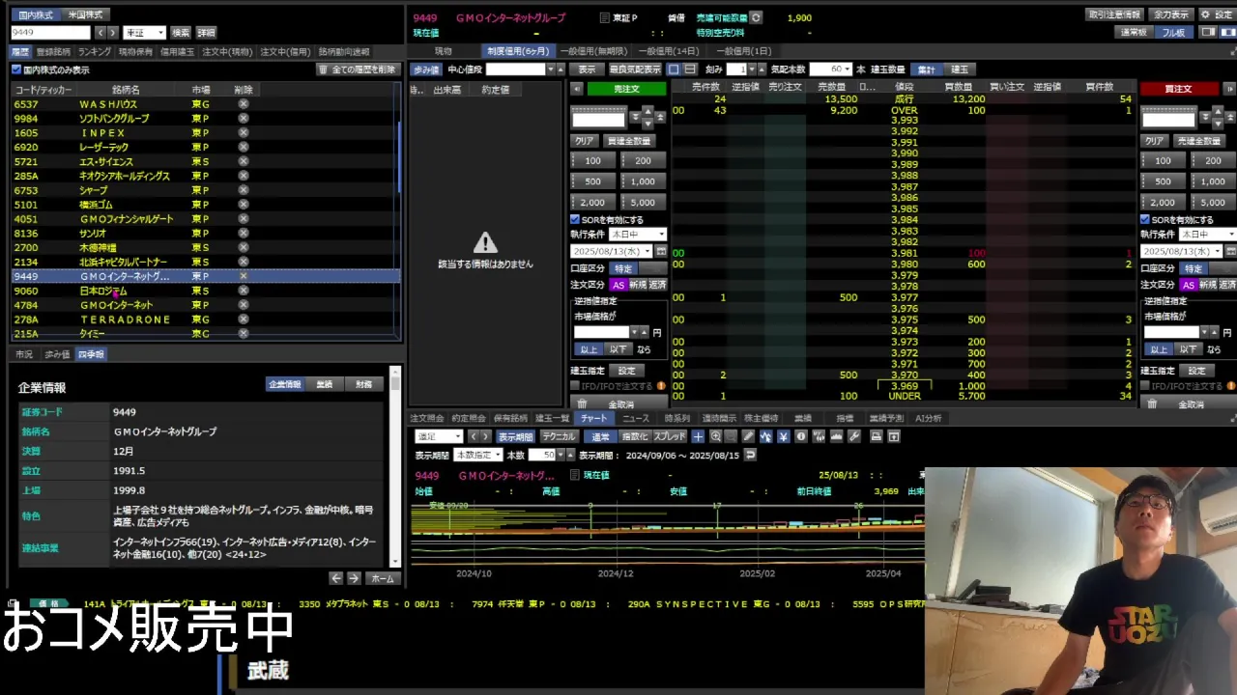Click previous stock arrow beside code field

point(100,33)
